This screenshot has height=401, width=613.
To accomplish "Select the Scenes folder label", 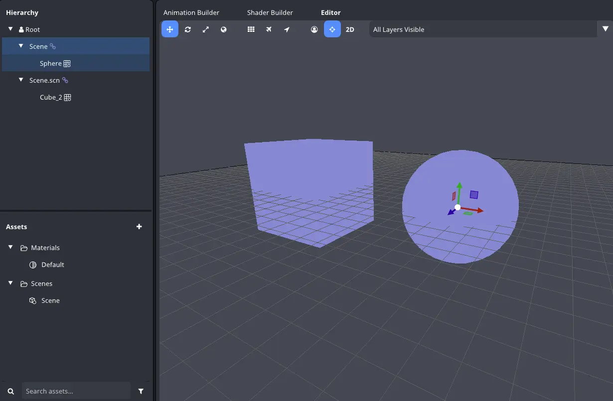I will (41, 283).
